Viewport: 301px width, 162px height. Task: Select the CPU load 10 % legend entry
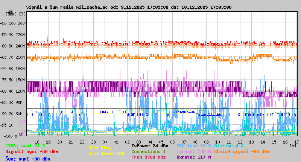click(x=193, y=146)
